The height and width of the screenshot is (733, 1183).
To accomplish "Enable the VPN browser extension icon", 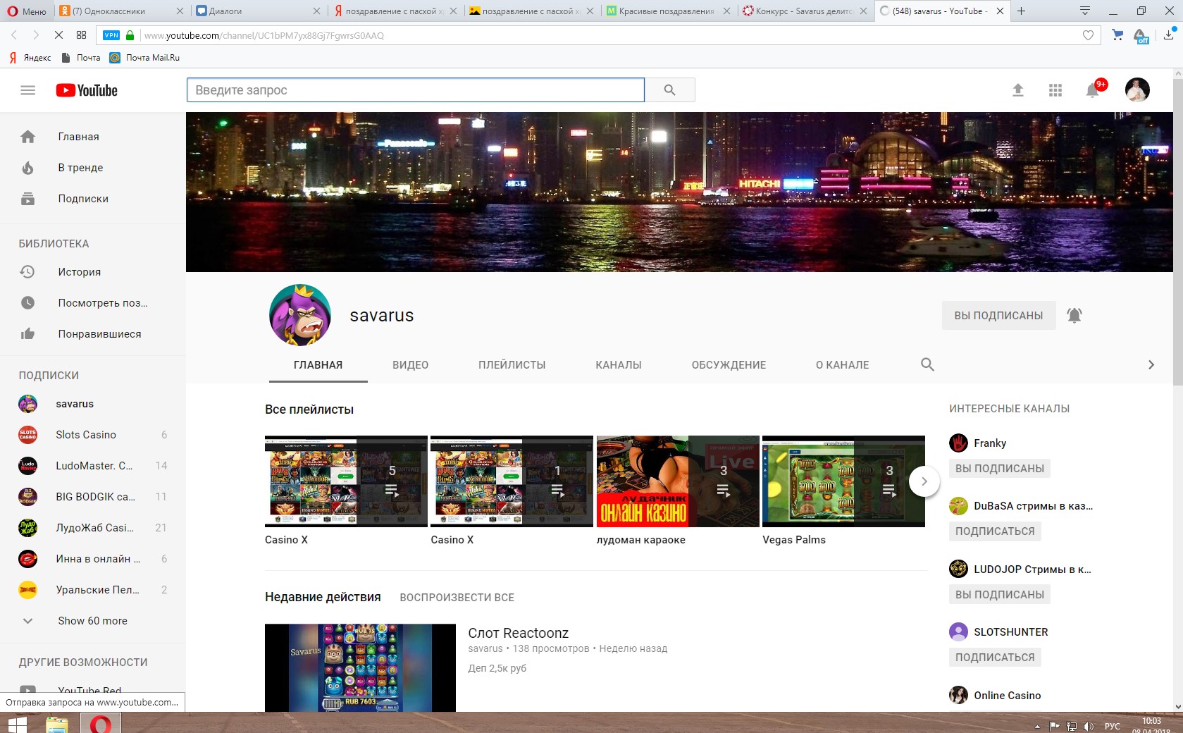I will click(x=109, y=35).
